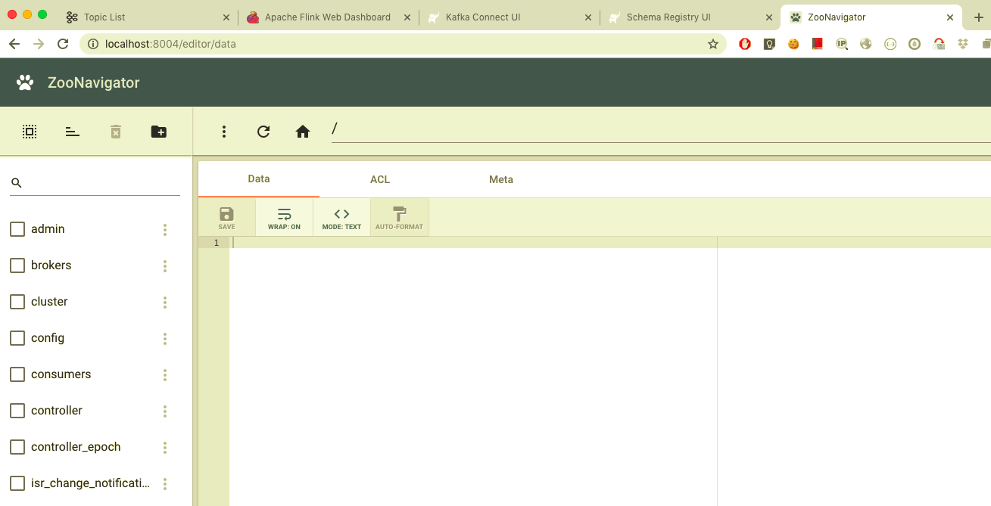Close the Topic List browser tab

[x=226, y=17]
